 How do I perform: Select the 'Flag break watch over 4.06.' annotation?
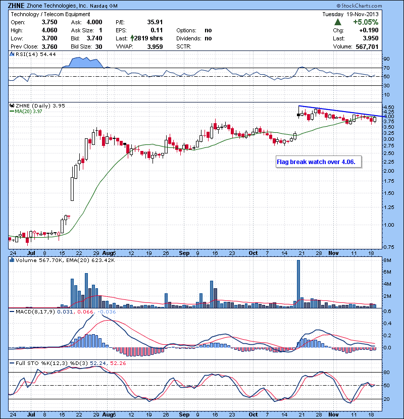(316, 162)
